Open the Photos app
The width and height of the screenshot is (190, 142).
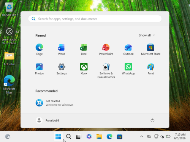pyautogui.click(x=40, y=69)
